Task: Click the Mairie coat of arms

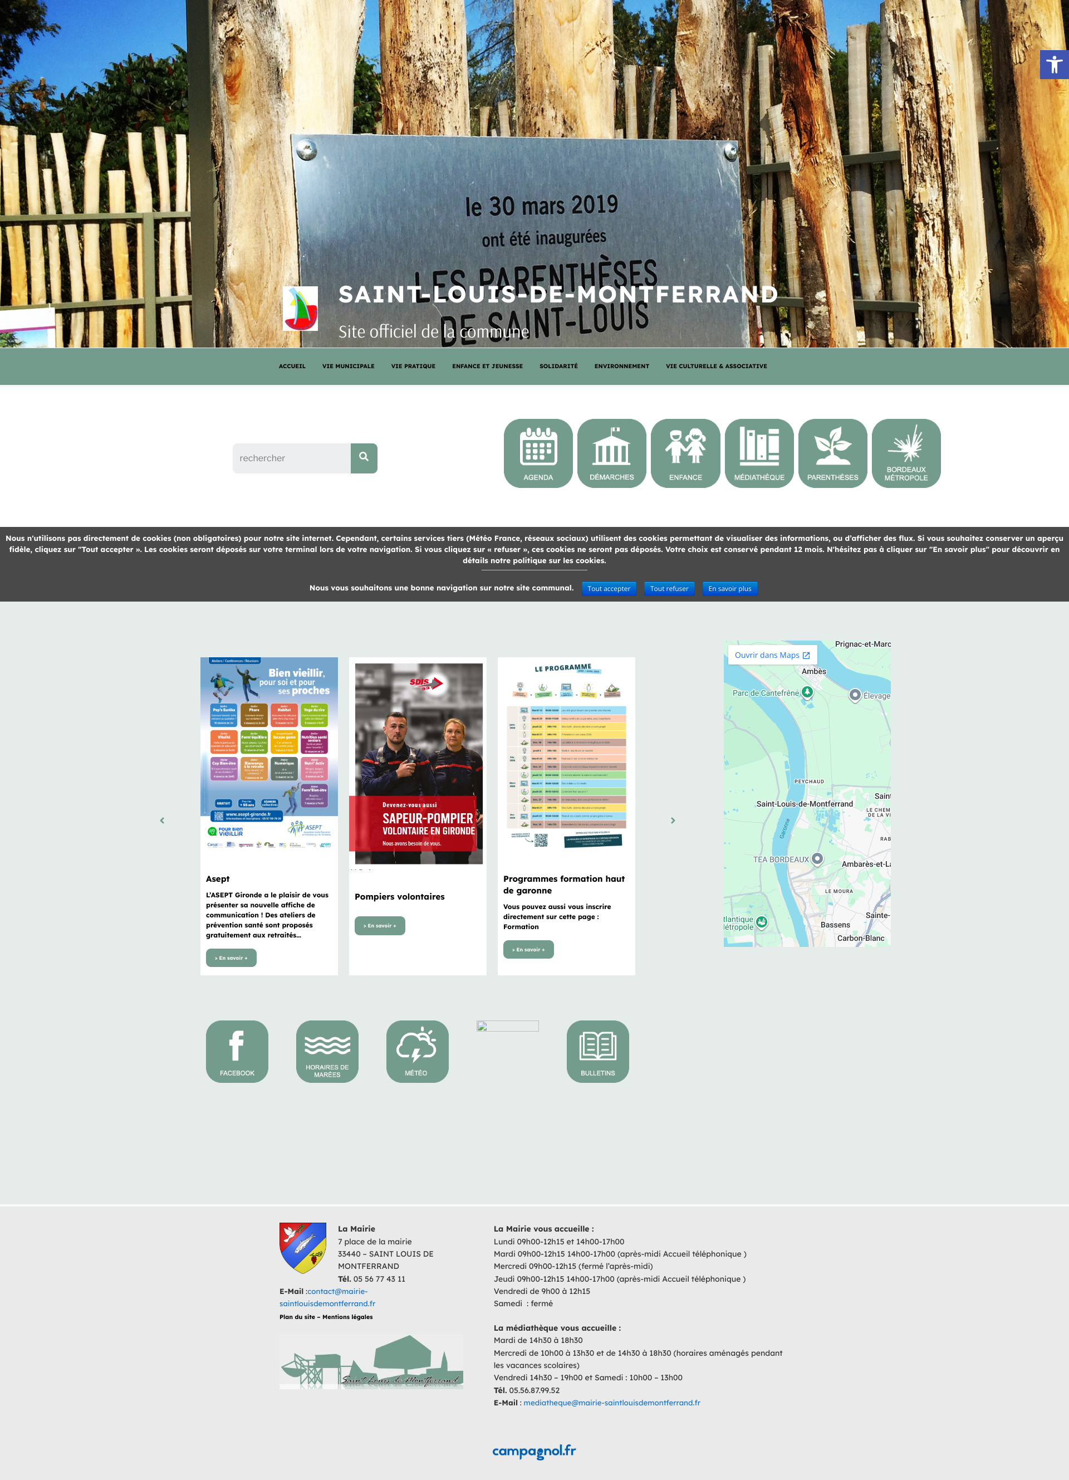Action: pos(303,1248)
